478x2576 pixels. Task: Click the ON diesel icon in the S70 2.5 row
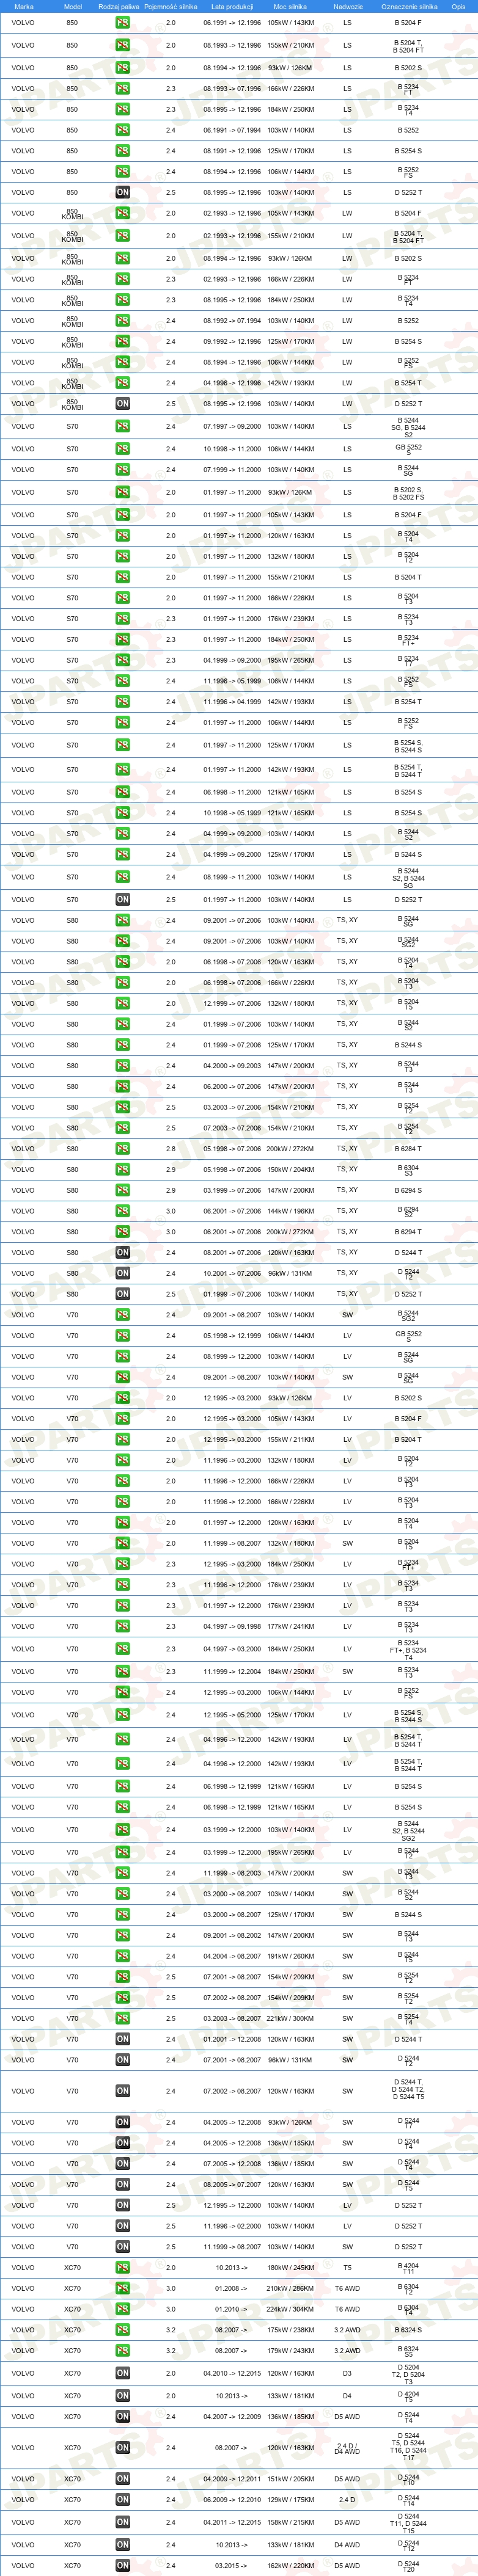click(x=122, y=899)
